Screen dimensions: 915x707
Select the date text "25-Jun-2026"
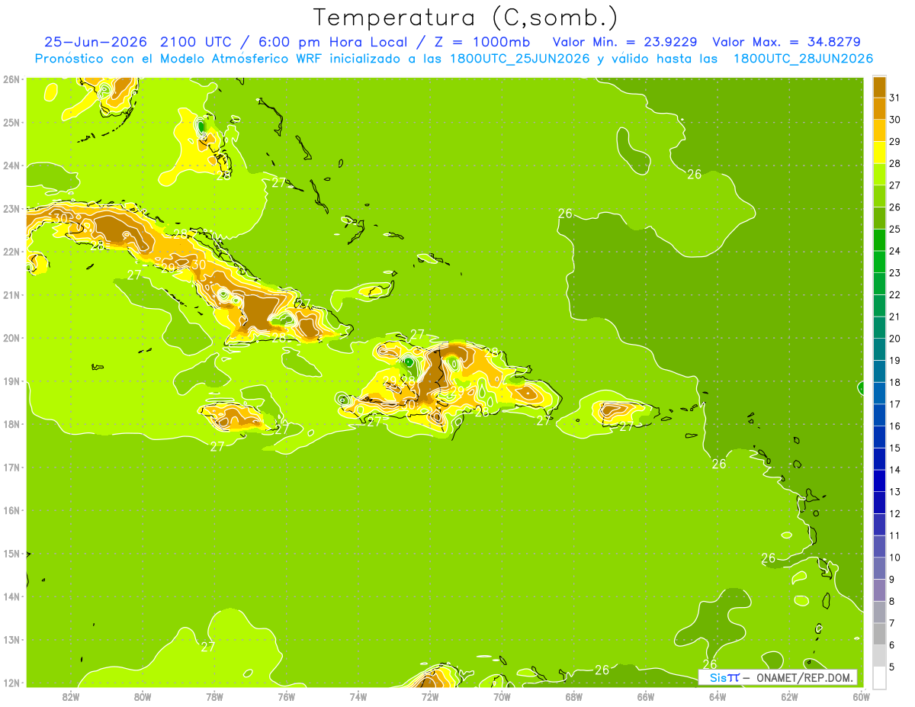96,41
